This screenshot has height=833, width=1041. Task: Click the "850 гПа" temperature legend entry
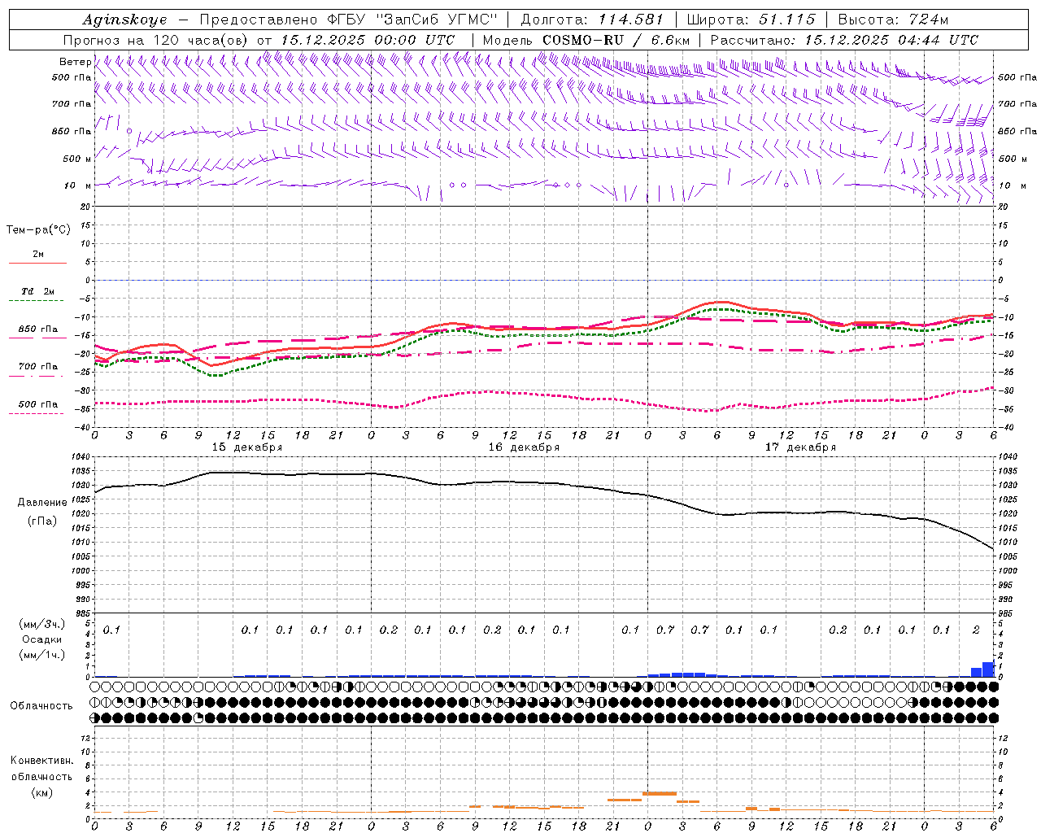(38, 329)
